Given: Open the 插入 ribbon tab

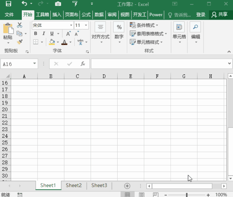Looking at the screenshot, I should (57, 15).
